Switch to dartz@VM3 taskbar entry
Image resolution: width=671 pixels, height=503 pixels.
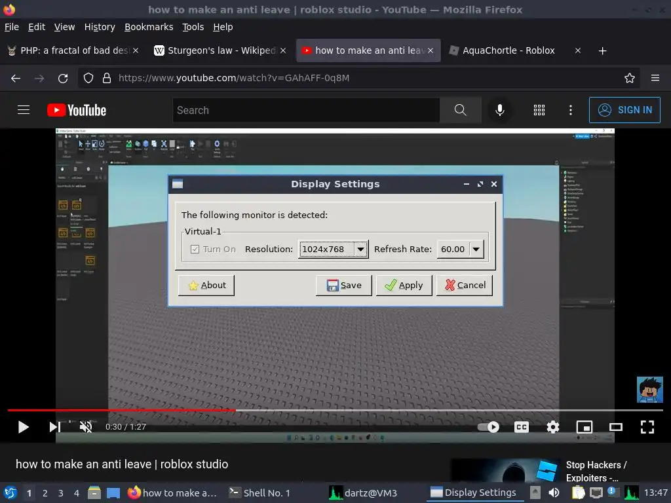tap(363, 493)
